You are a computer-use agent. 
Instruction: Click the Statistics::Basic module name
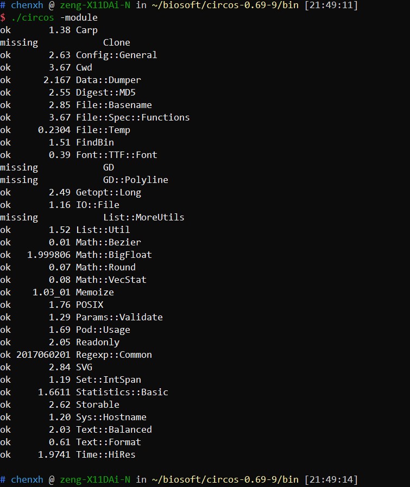(122, 392)
